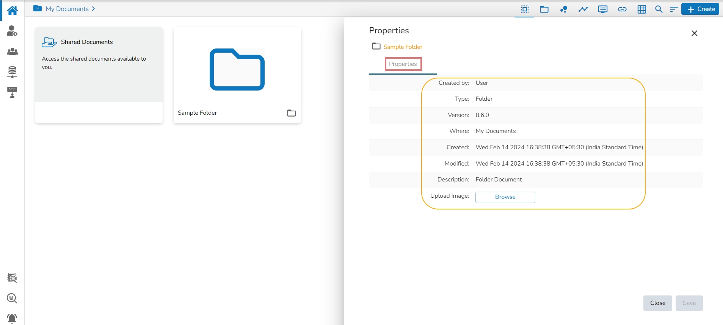Close the Properties panel with X
The width and height of the screenshot is (723, 325).
[695, 33]
